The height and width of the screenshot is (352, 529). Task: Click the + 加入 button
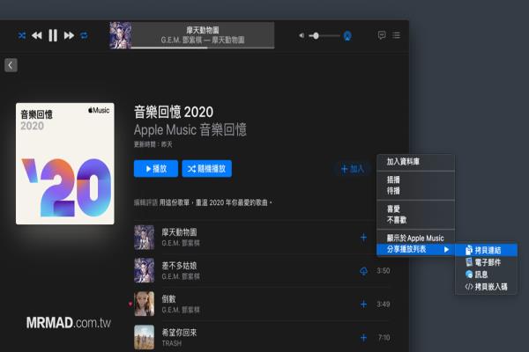pos(352,169)
